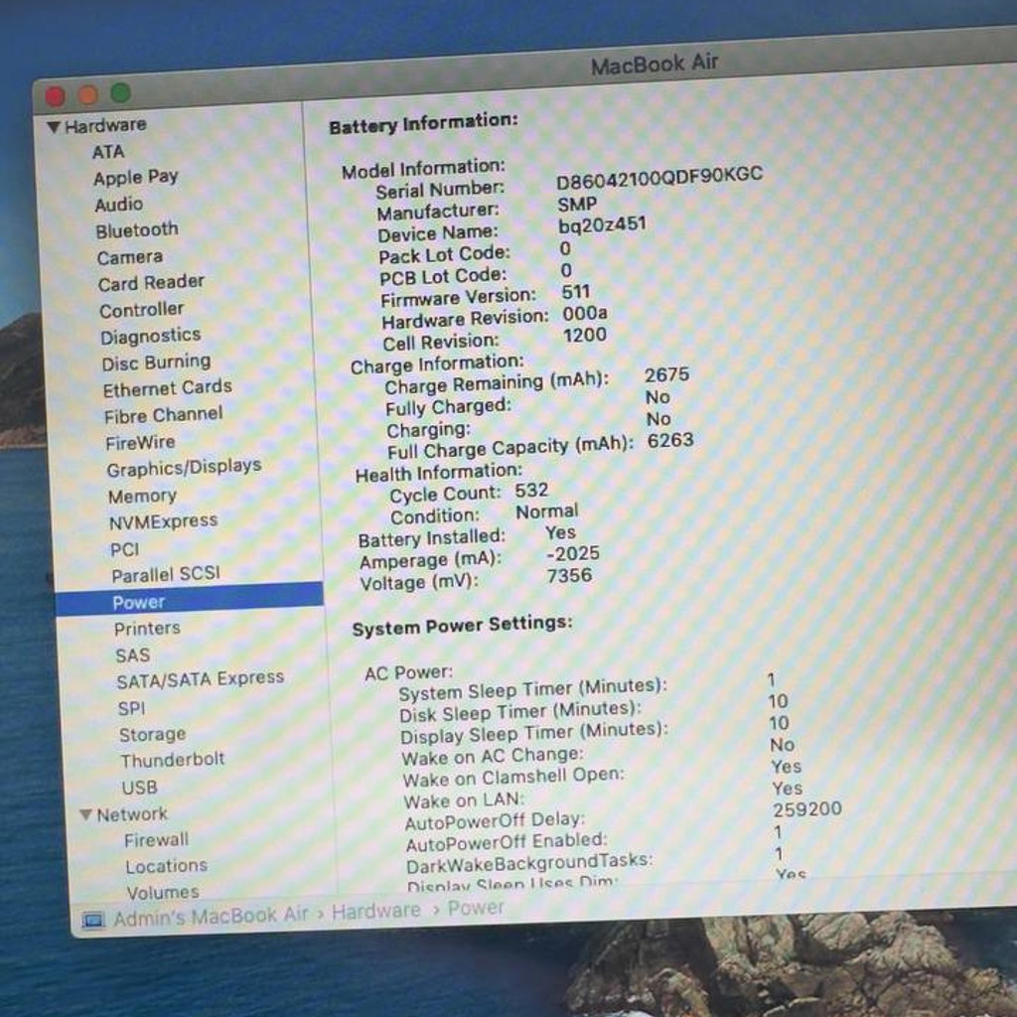Click Admin's MacBook Air in the path bar

(211, 917)
